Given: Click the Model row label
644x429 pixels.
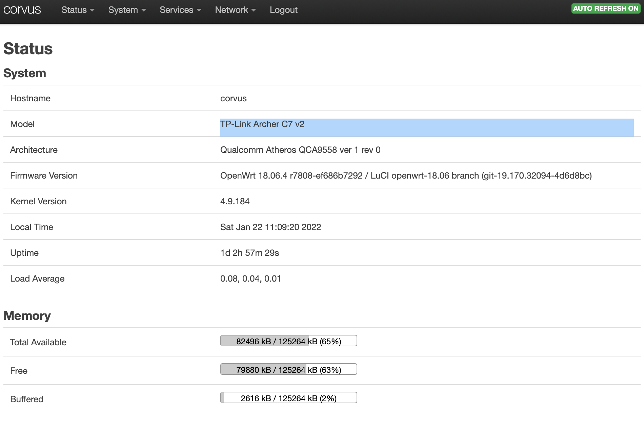Looking at the screenshot, I should [22, 124].
